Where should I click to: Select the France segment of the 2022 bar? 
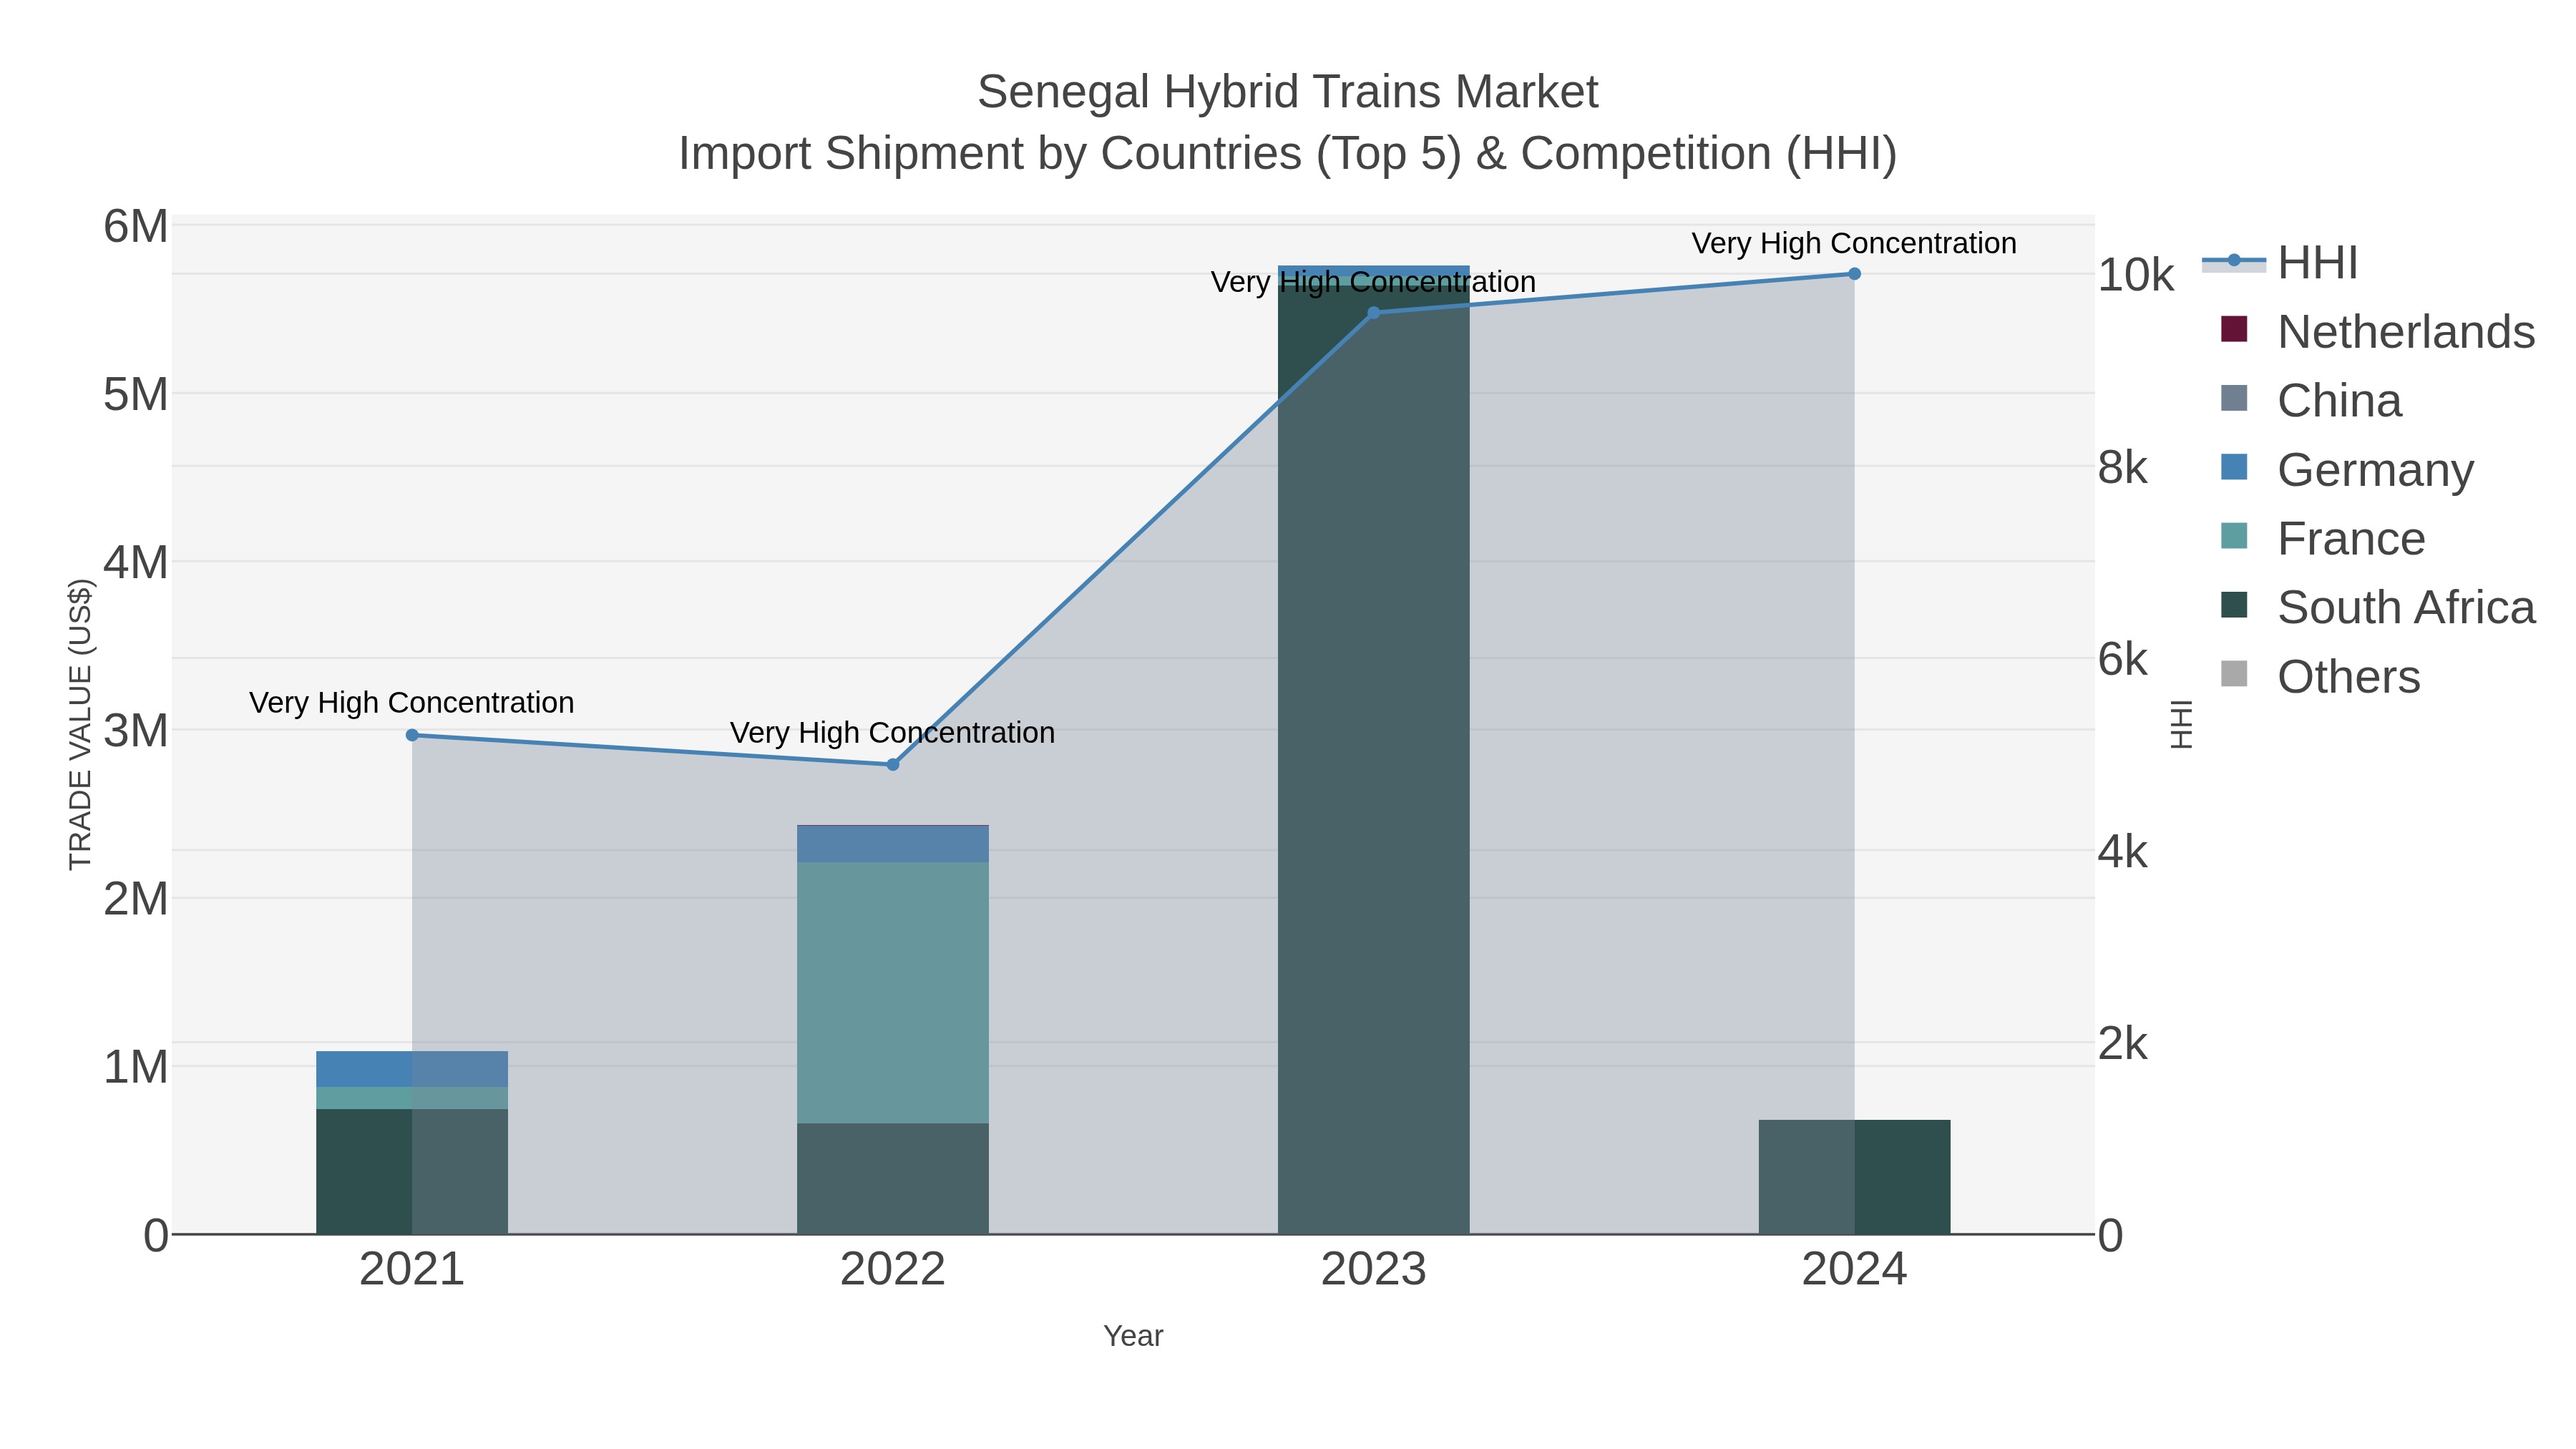tap(893, 992)
